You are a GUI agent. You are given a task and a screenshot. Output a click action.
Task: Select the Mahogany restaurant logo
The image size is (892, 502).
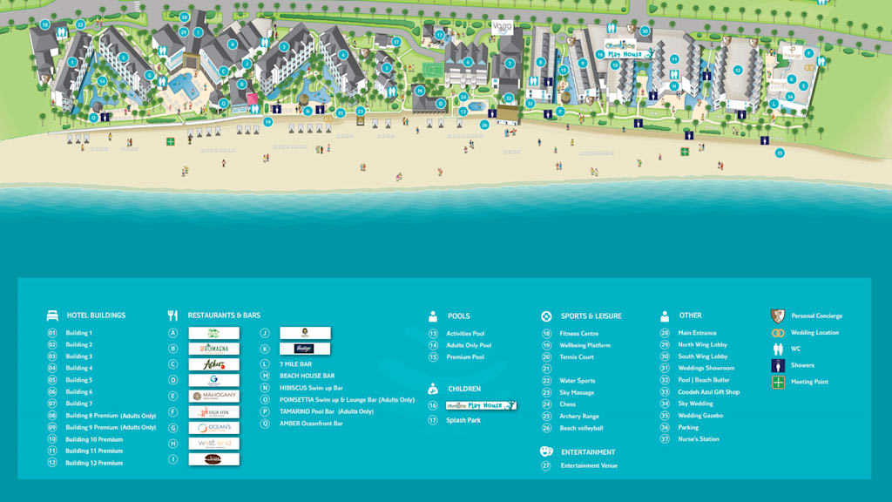213,397
